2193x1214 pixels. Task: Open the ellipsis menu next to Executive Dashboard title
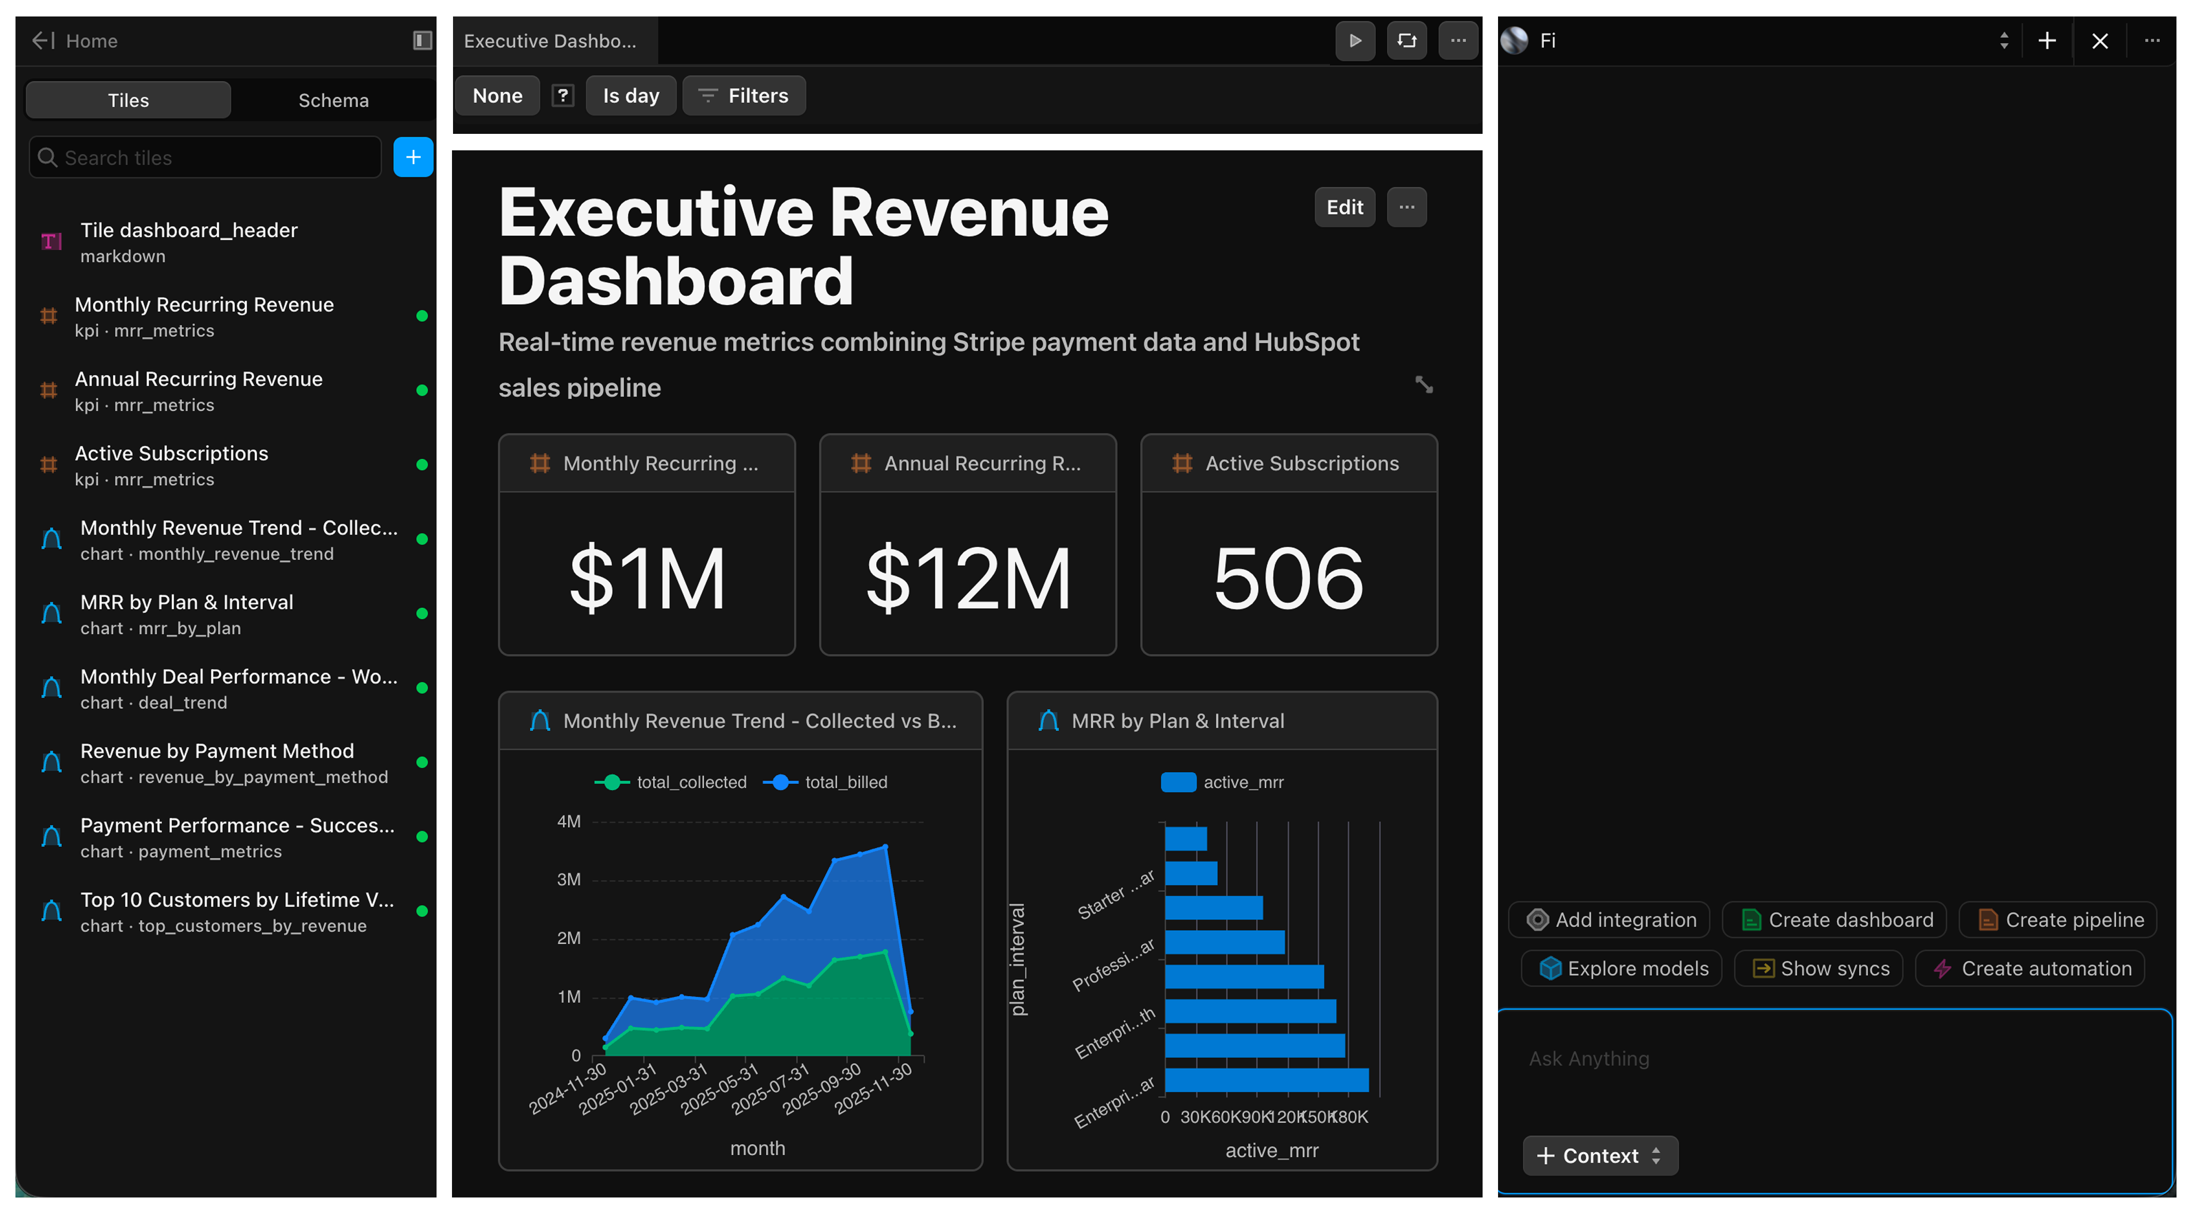click(x=1458, y=40)
